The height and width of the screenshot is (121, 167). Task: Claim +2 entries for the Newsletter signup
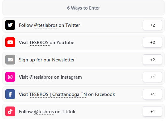(152, 60)
